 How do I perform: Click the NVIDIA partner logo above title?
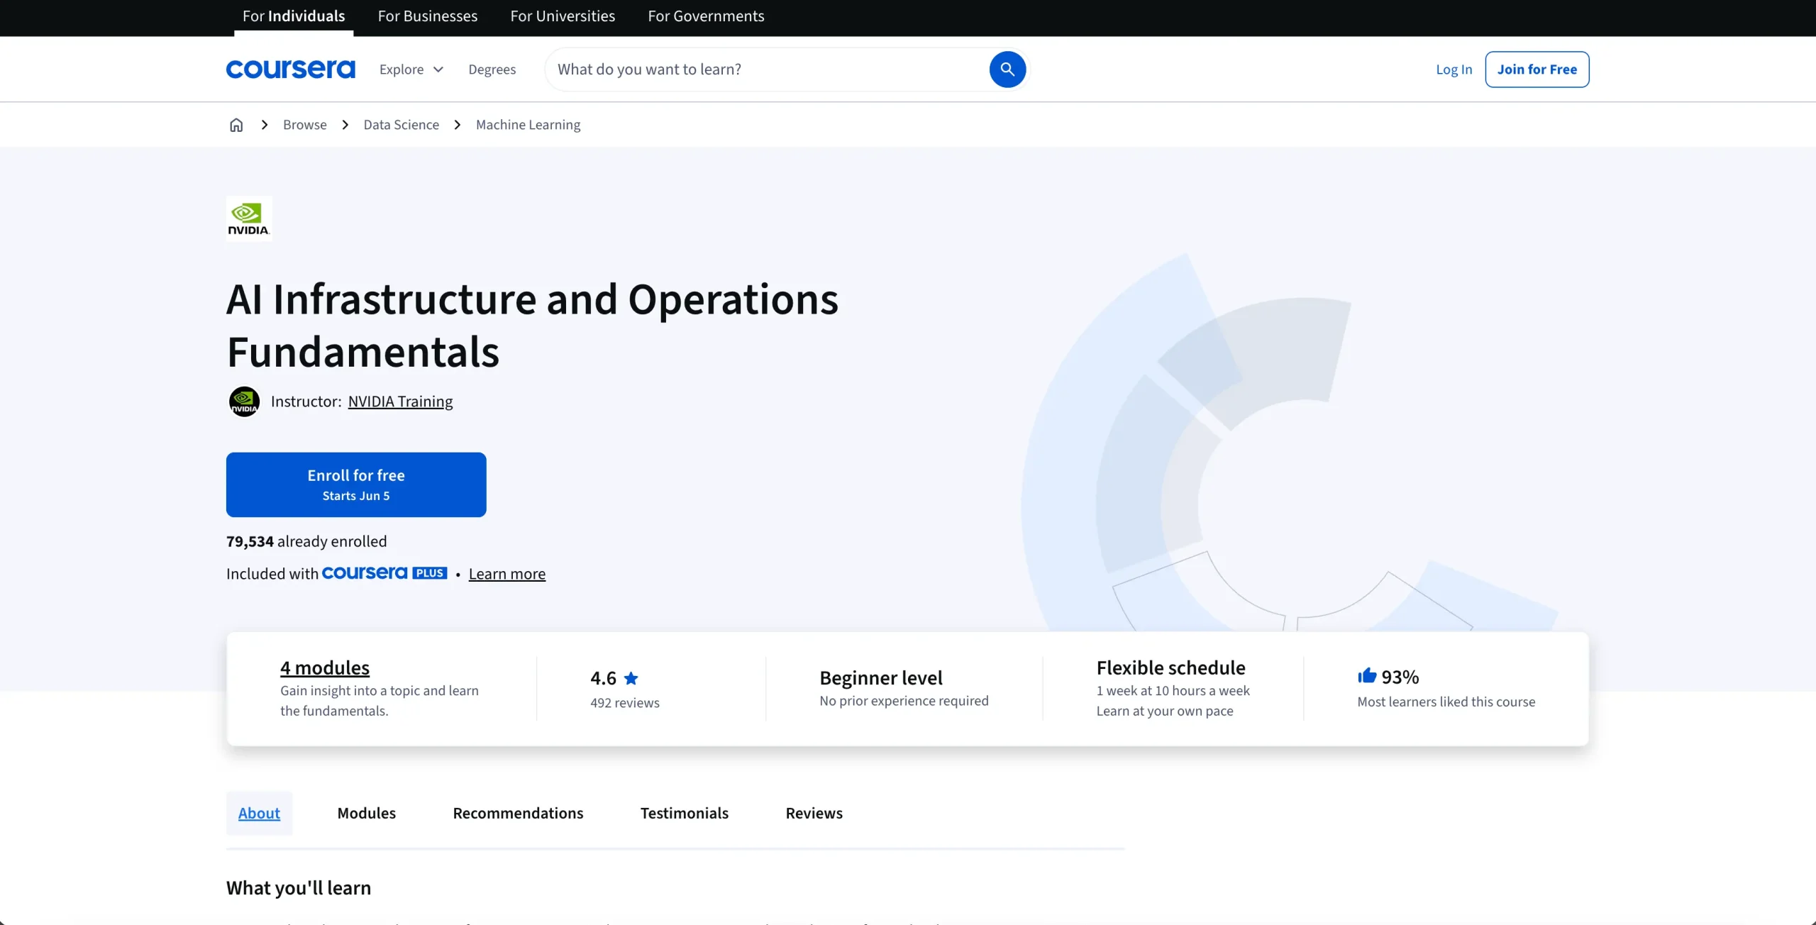pyautogui.click(x=249, y=218)
